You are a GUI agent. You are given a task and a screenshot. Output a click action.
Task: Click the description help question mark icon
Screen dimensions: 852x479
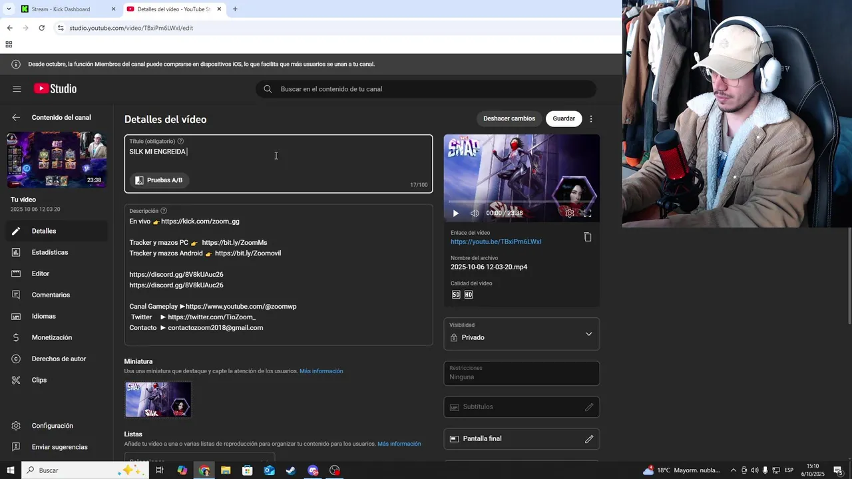pyautogui.click(x=164, y=211)
